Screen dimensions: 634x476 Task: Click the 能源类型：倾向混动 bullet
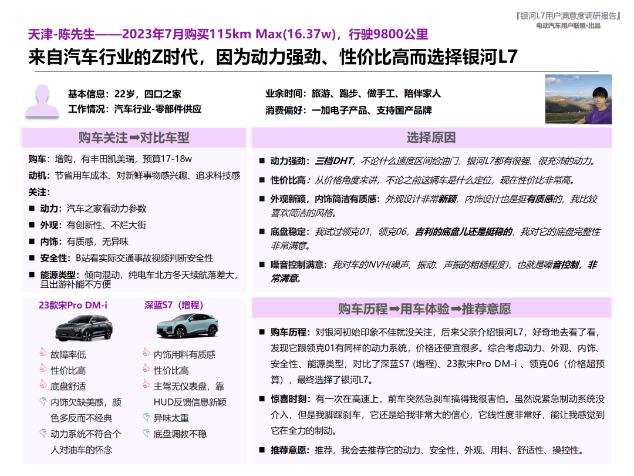(134, 279)
